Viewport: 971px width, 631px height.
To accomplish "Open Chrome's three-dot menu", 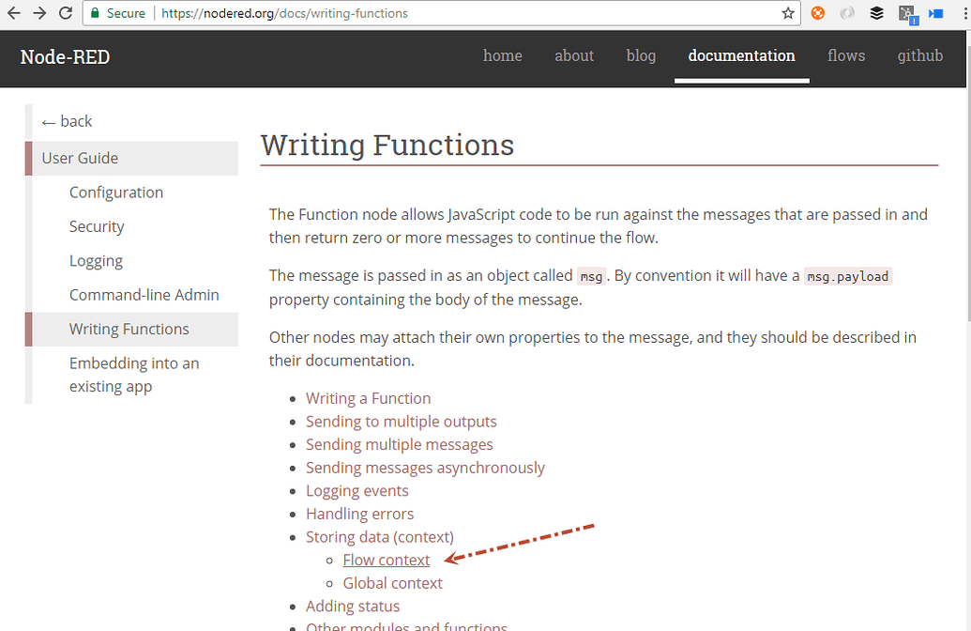I will tap(963, 13).
